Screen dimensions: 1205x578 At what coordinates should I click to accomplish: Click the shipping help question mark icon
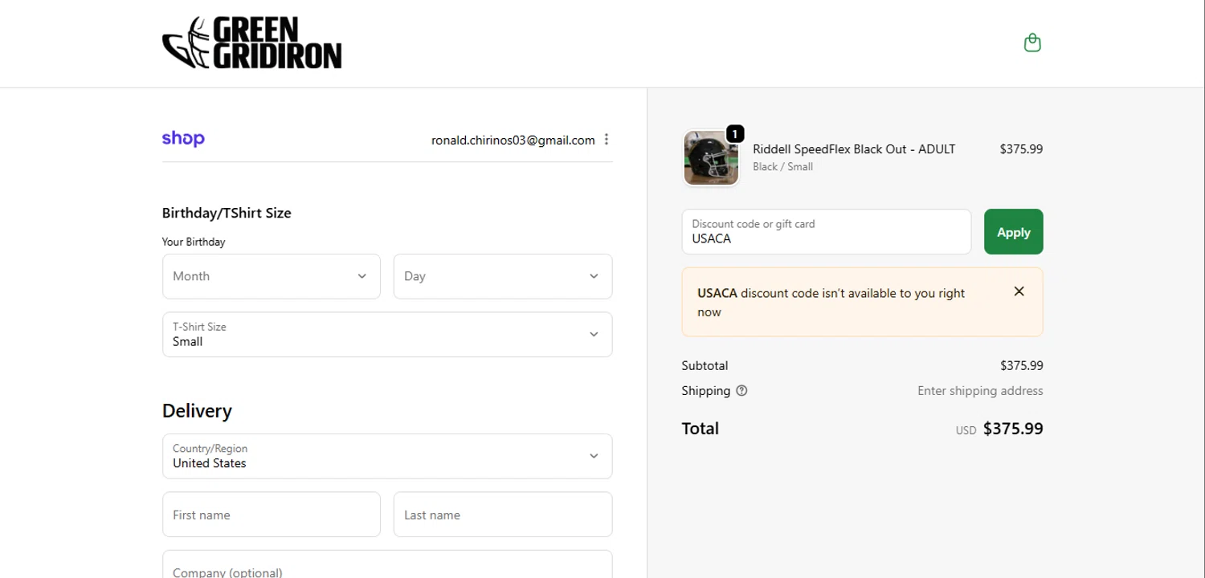(x=741, y=391)
